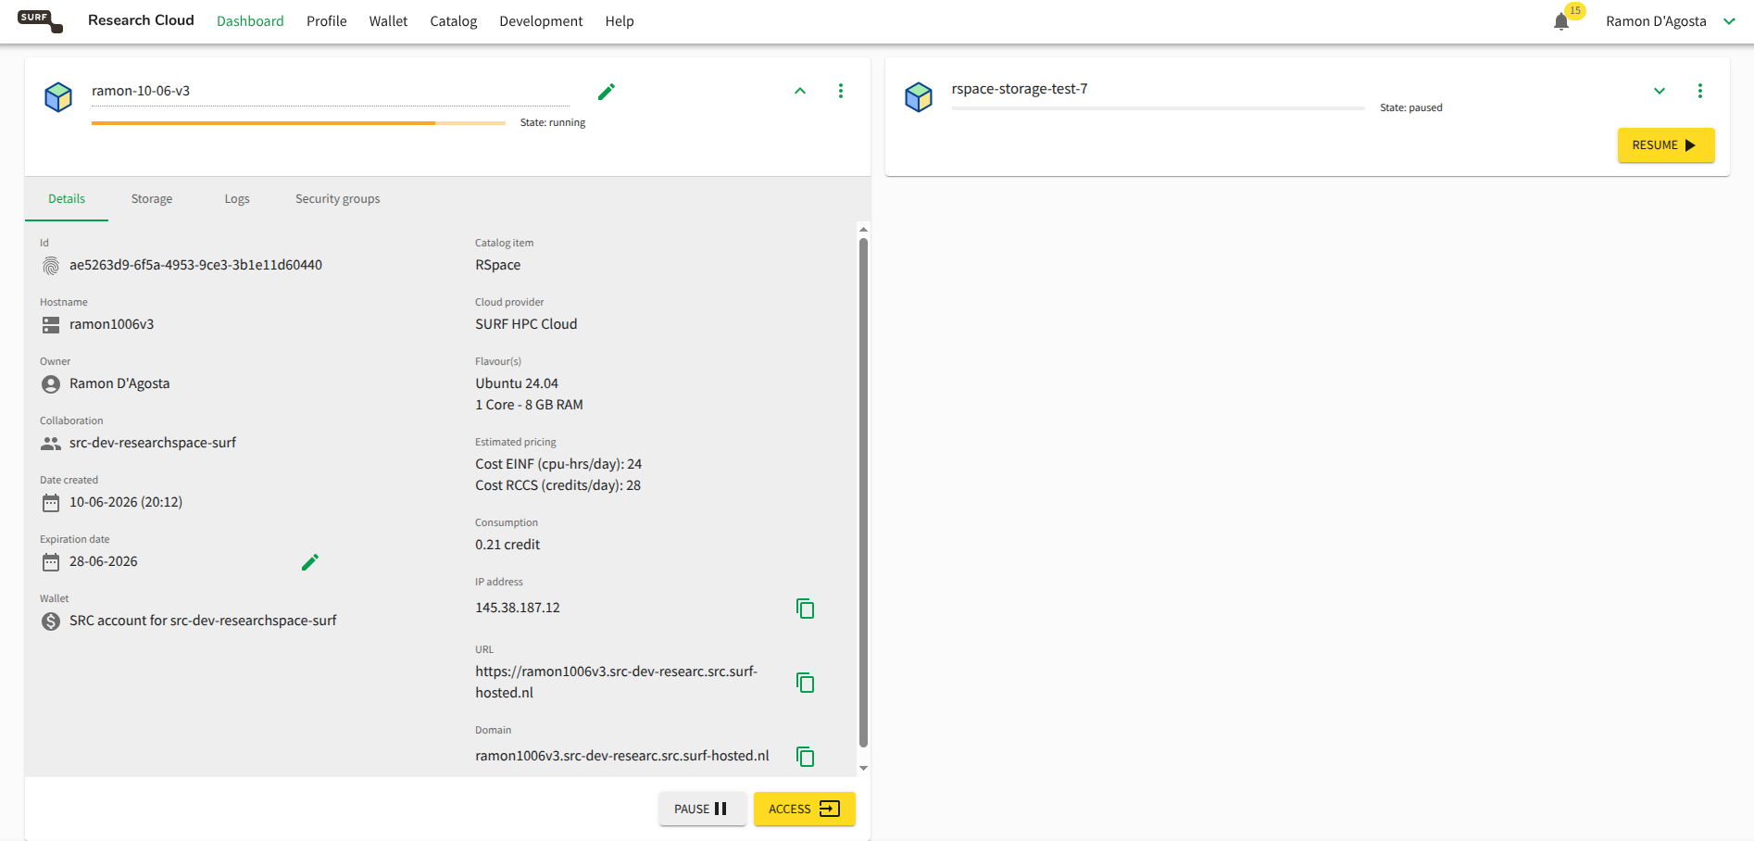
Task: Click the catalog item RSpace
Action: [498, 265]
